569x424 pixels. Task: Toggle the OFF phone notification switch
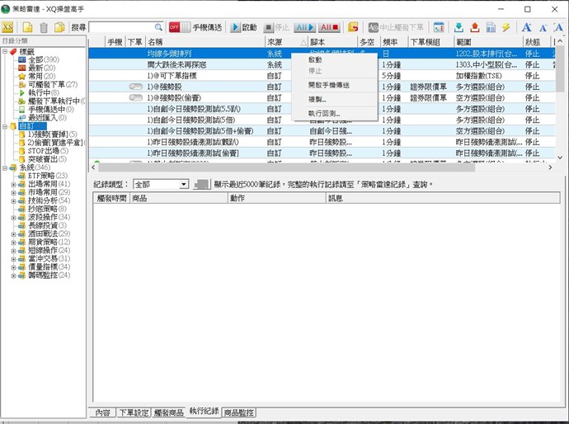click(179, 27)
